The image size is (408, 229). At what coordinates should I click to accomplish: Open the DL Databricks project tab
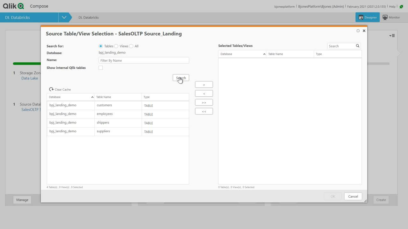(x=29, y=17)
